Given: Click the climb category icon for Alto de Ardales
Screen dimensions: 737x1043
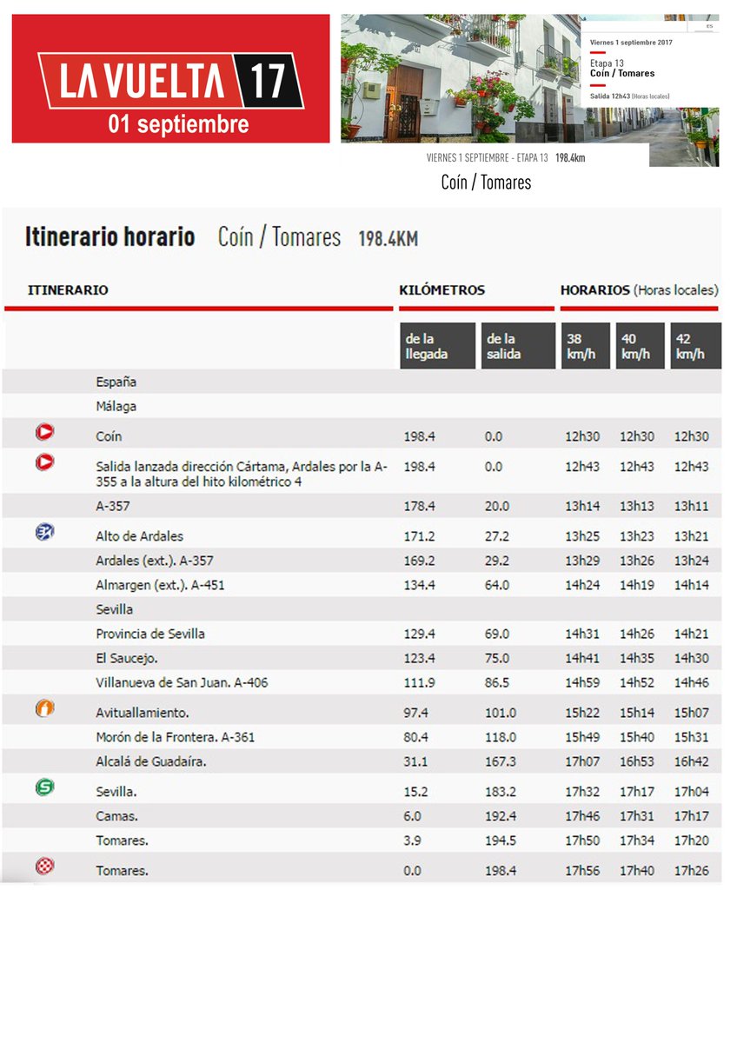Looking at the screenshot, I should [x=44, y=532].
